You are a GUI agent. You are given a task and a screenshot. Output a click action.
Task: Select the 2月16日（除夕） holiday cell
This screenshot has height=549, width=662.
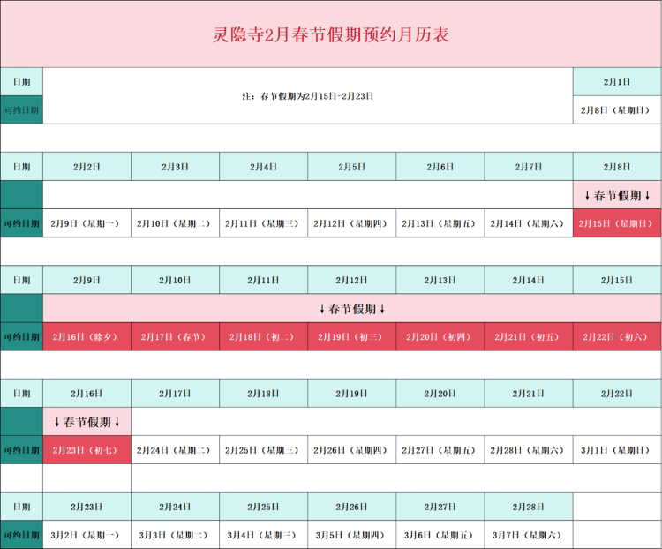[x=87, y=336]
